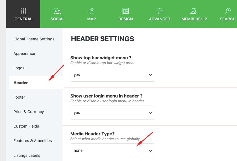The image size is (237, 161).
Task: Switch to the SOCIAL tab label
Action: (58, 19)
